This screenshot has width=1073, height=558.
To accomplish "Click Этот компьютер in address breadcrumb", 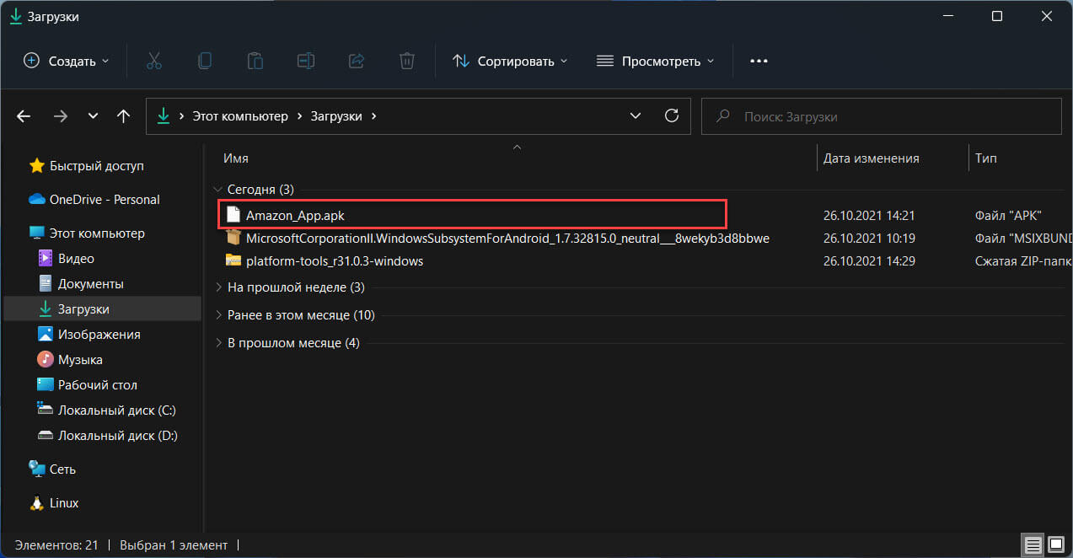I will [x=240, y=116].
